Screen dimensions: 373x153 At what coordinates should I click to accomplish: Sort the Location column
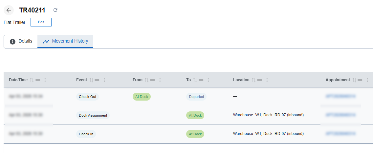tap(254, 80)
